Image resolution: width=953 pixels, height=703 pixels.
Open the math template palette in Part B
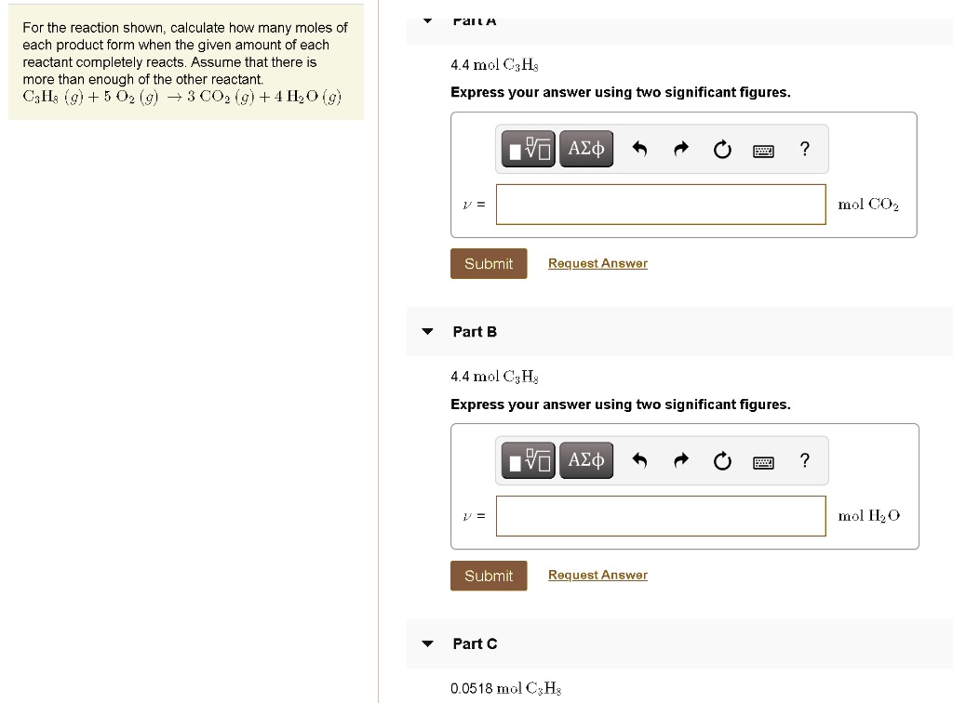[x=528, y=459]
